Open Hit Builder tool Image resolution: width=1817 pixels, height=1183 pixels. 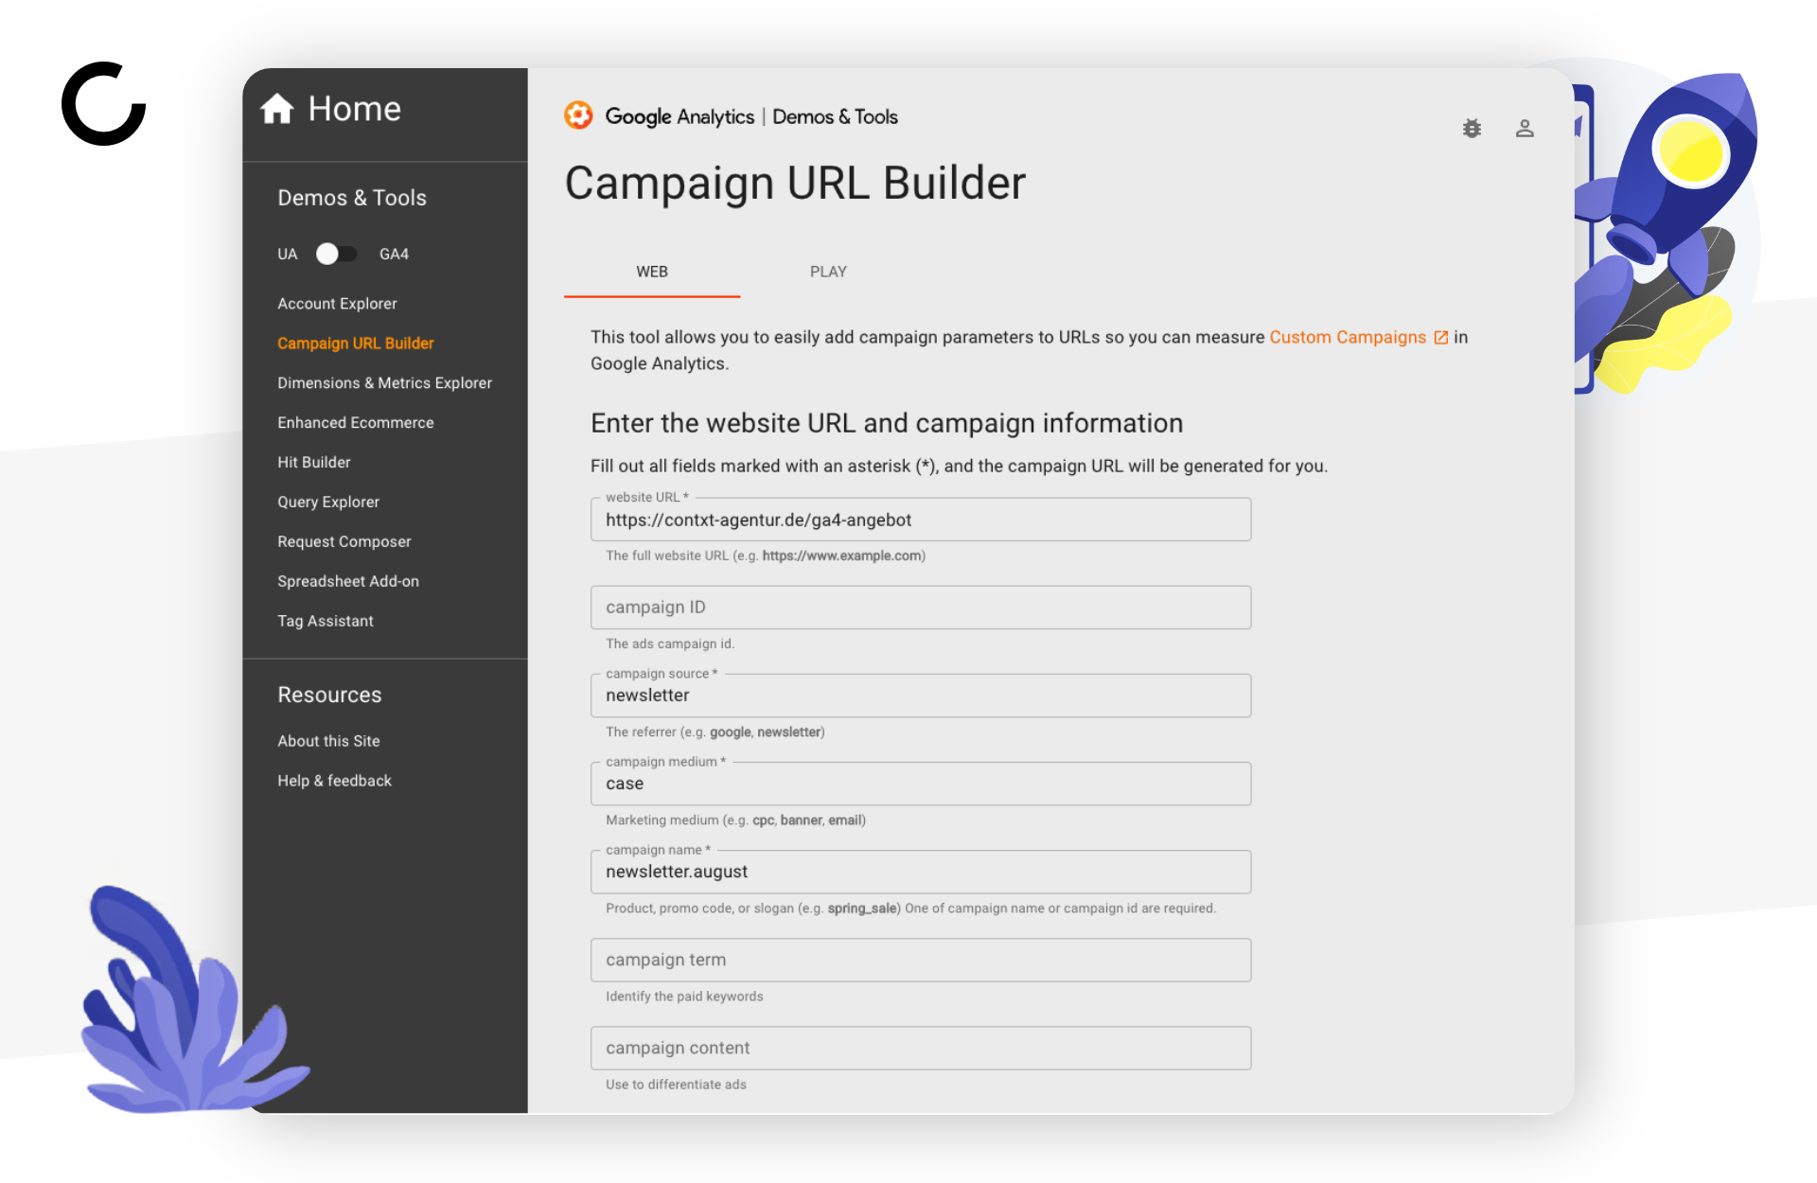(314, 463)
